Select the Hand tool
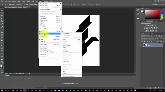165x92 pixels. tap(2, 59)
